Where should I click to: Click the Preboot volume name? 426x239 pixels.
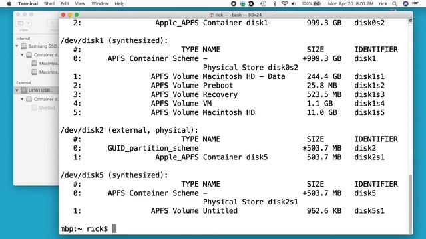218,86
